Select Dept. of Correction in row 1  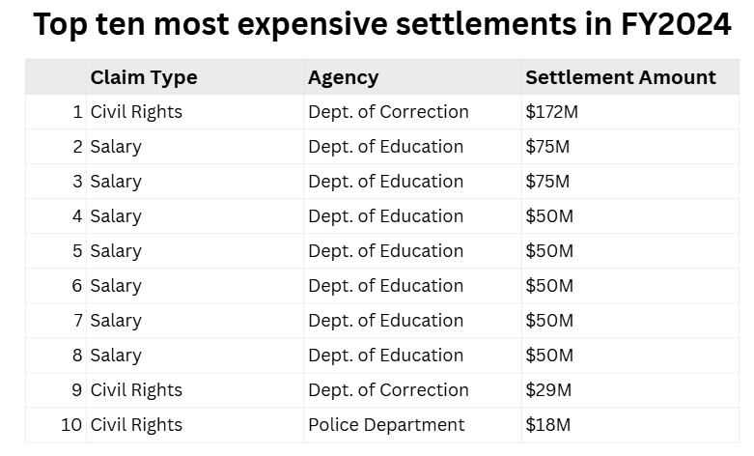pos(388,112)
